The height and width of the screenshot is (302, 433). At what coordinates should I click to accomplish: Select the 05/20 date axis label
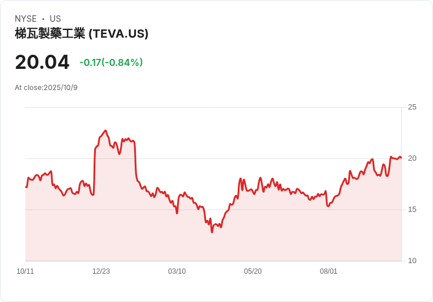252,271
